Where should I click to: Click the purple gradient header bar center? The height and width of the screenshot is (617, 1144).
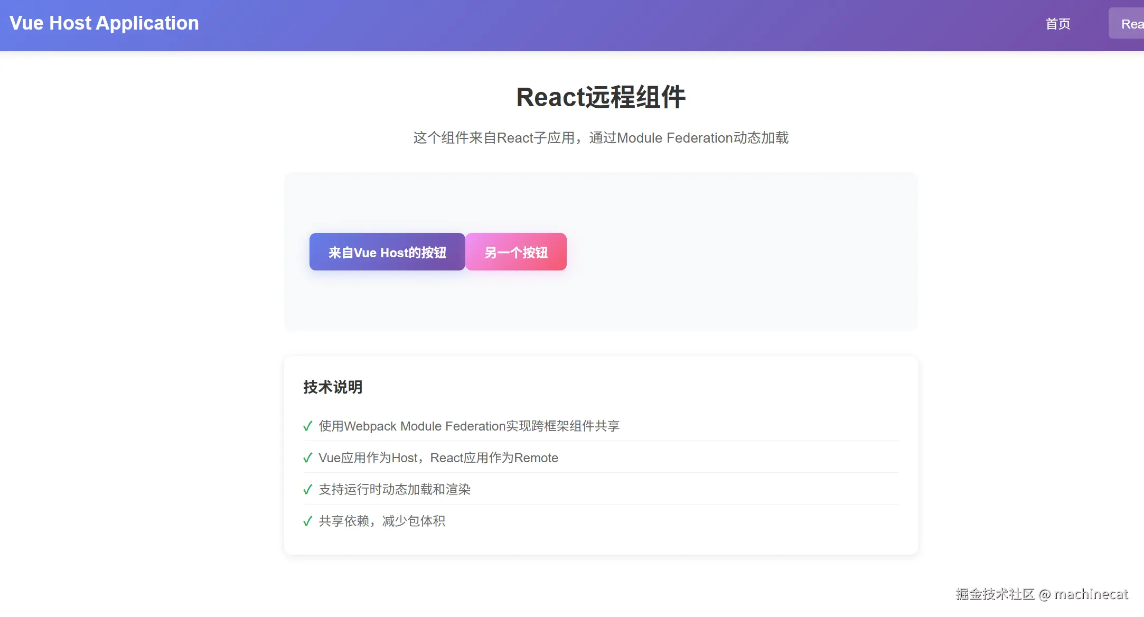click(x=572, y=25)
